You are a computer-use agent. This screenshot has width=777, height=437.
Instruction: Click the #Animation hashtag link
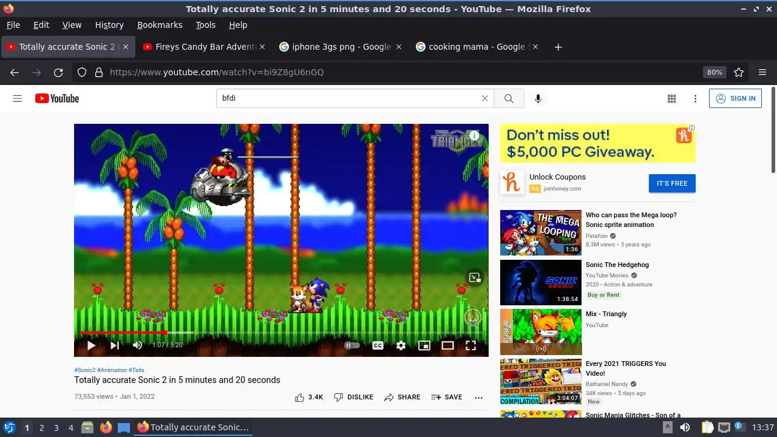(112, 370)
